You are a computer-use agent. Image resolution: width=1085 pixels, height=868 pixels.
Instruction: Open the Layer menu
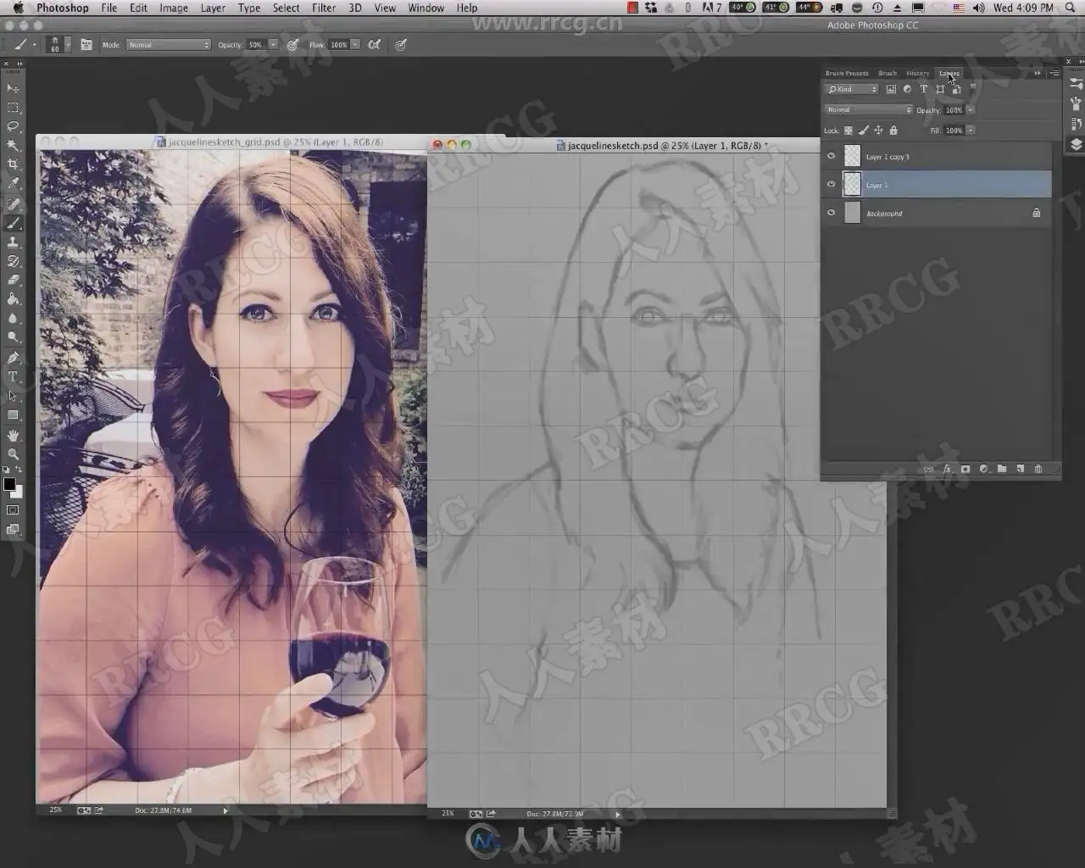[x=213, y=8]
